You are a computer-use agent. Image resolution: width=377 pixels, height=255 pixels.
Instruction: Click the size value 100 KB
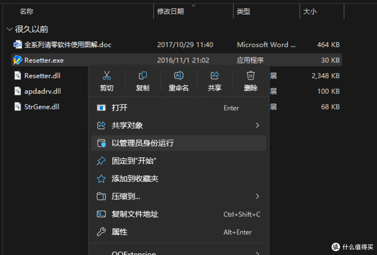[x=328, y=91]
